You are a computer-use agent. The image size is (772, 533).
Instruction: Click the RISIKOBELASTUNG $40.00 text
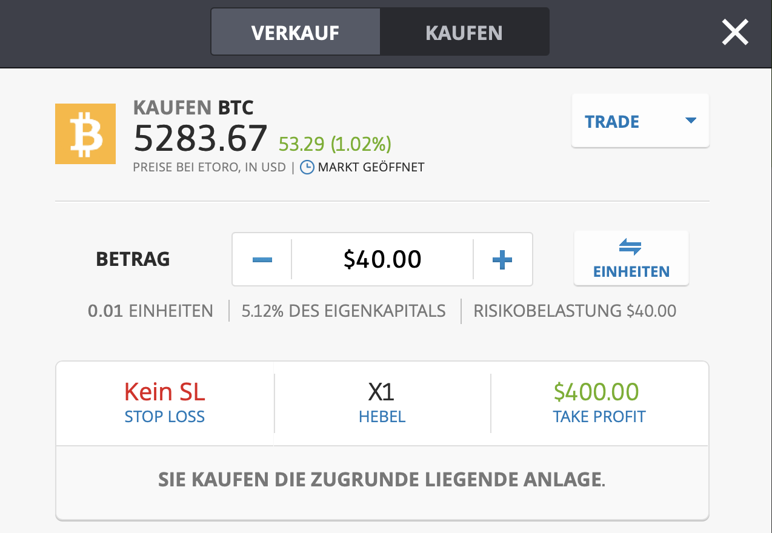point(574,311)
